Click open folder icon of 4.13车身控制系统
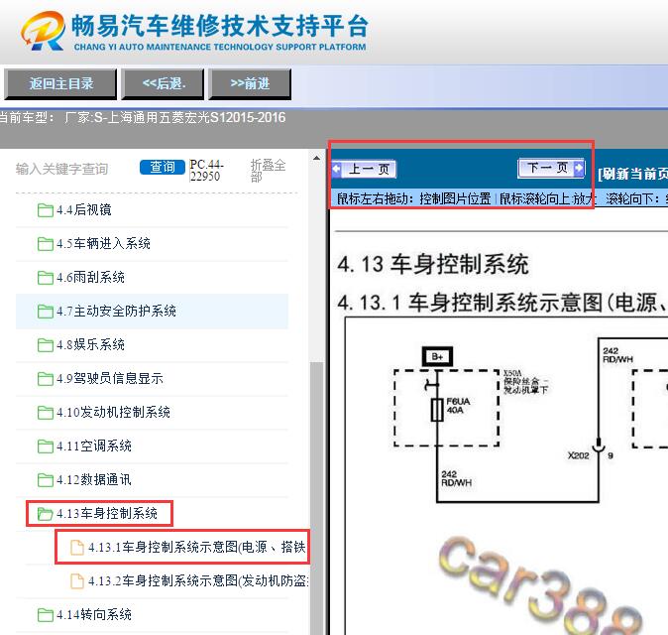Screen dimensions: 668x635 pyautogui.click(x=46, y=514)
